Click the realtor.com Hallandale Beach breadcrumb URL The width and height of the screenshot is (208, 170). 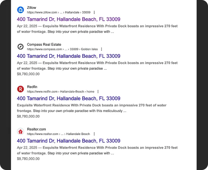coord(58,134)
